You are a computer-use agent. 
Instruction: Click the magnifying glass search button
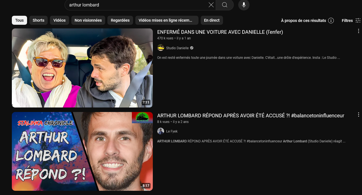[x=225, y=5]
